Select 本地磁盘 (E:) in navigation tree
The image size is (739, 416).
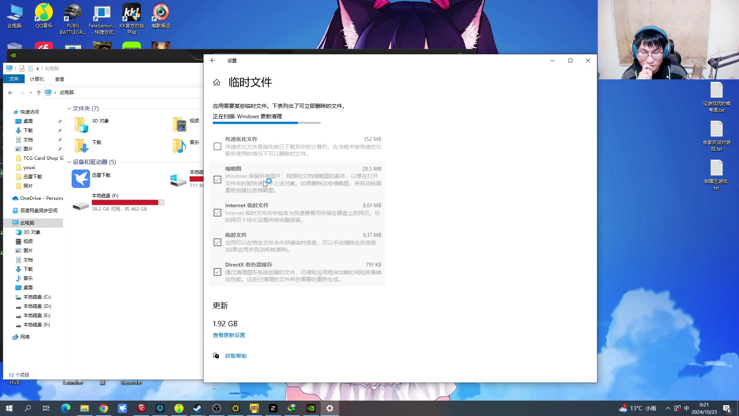pyautogui.click(x=33, y=315)
